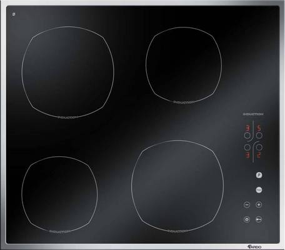
Task: Tap the red 5 power level digit
Action: (259, 128)
